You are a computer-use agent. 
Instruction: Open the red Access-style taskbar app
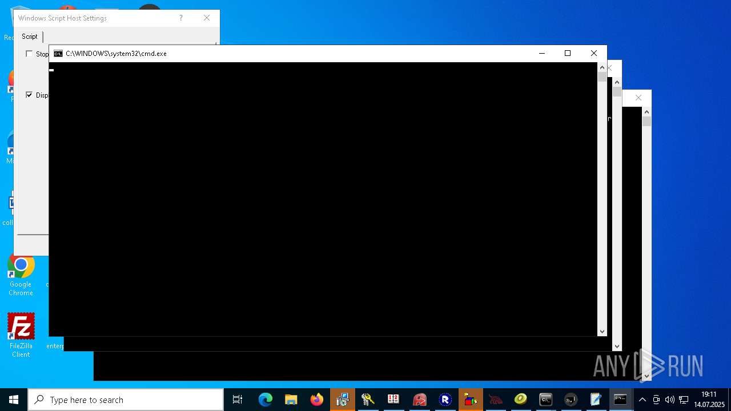click(x=420, y=400)
